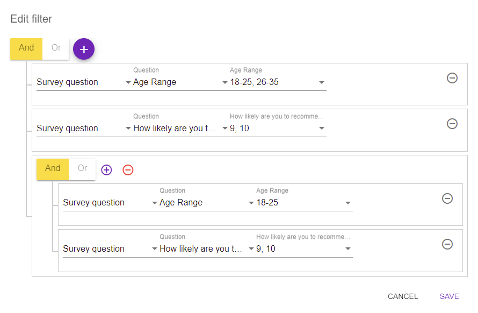
Task: Remove the nested 9, 10 recommend filter row
Action: click(x=447, y=244)
